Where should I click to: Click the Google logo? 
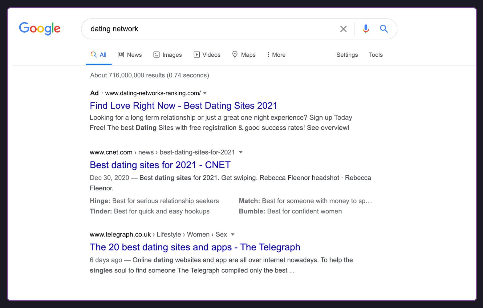pos(40,29)
